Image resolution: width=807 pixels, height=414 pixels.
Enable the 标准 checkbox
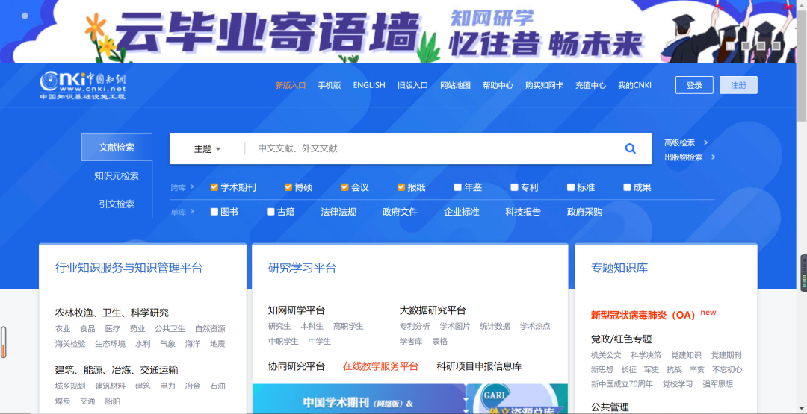571,187
